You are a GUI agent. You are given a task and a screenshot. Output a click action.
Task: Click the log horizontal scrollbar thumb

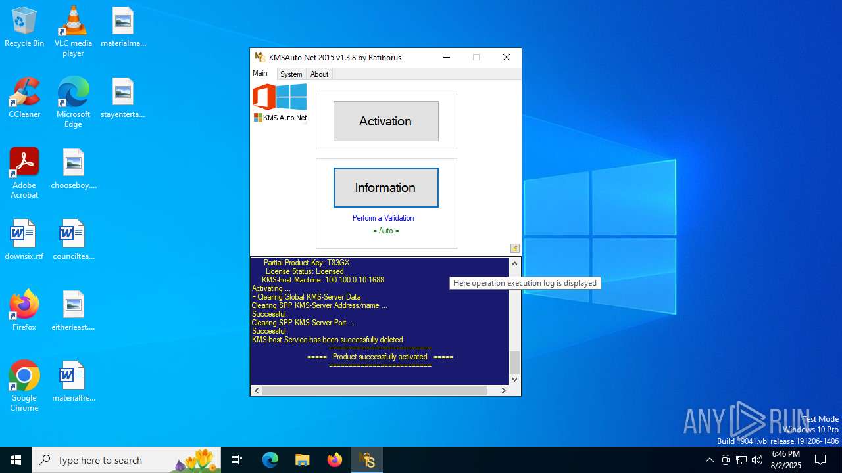click(x=374, y=390)
